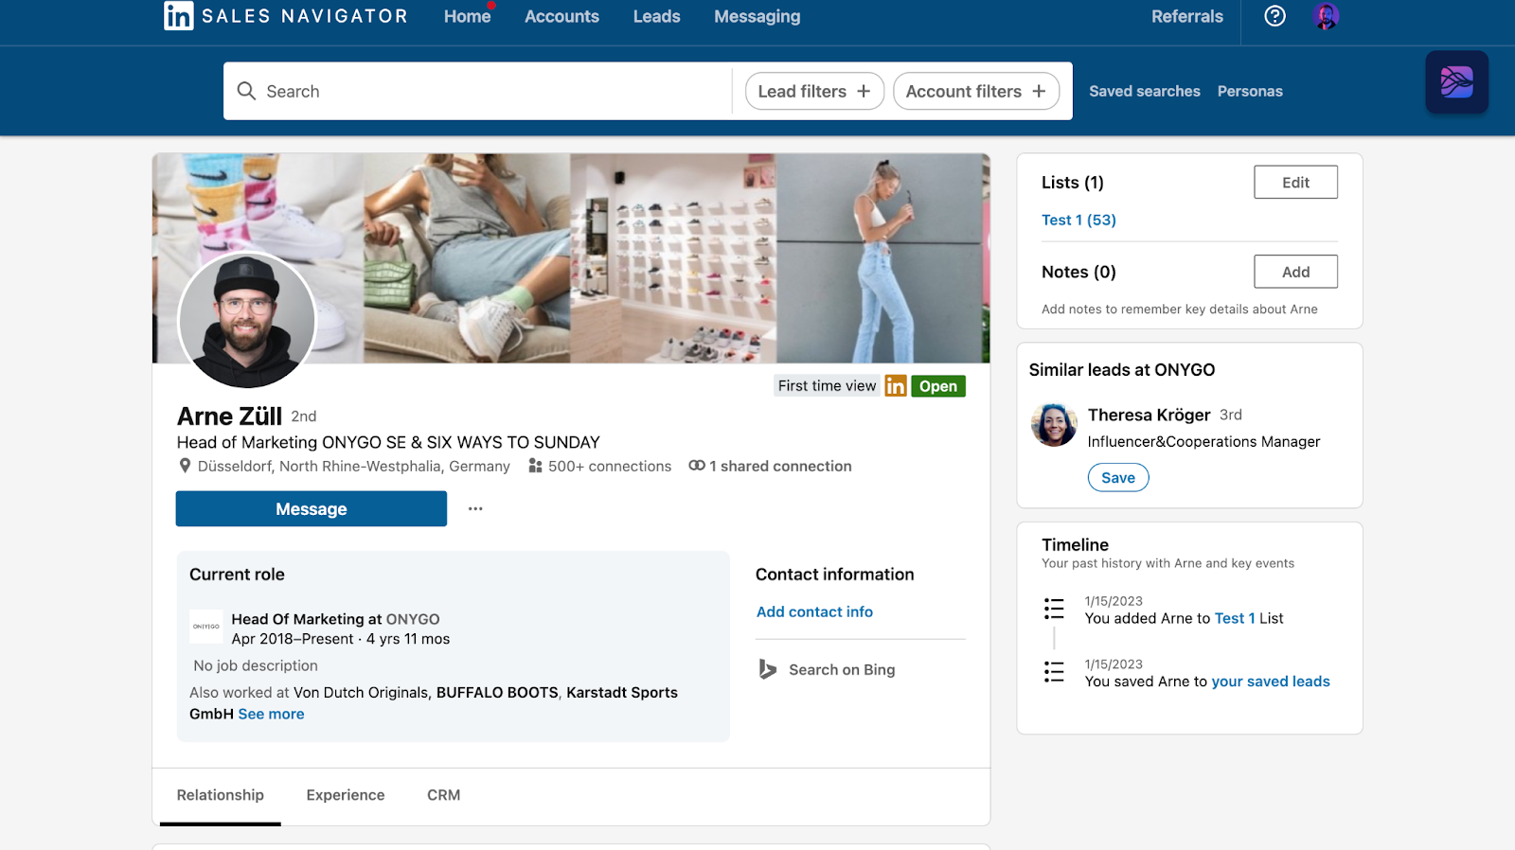Image resolution: width=1515 pixels, height=850 pixels.
Task: Click the shared connection link icon
Action: pyautogui.click(x=697, y=466)
